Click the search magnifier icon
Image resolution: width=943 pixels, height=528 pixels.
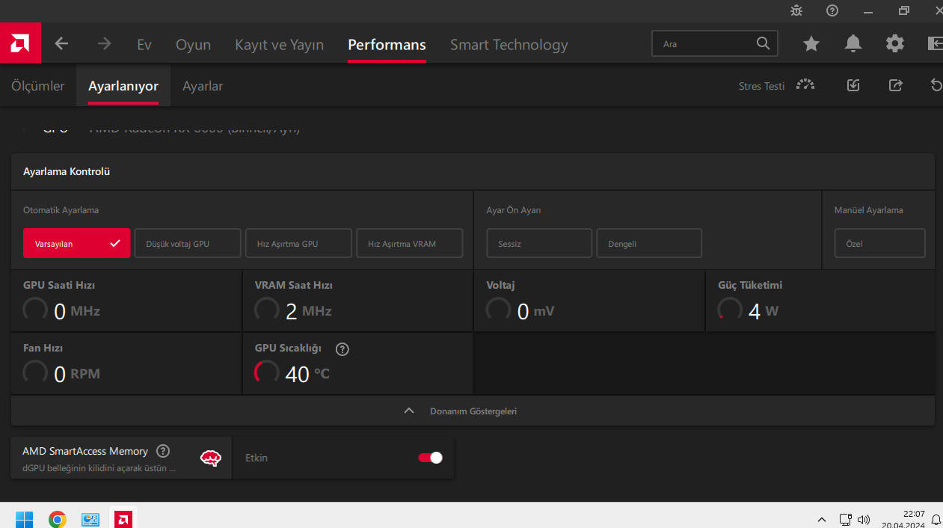coord(763,43)
